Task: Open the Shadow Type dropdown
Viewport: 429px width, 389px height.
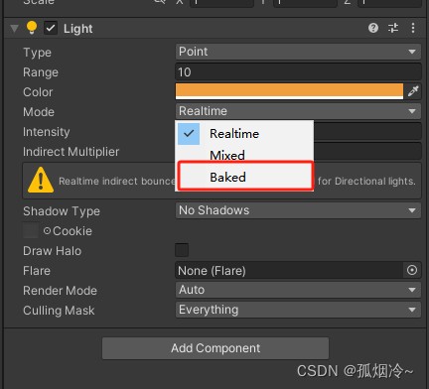Action: (298, 210)
